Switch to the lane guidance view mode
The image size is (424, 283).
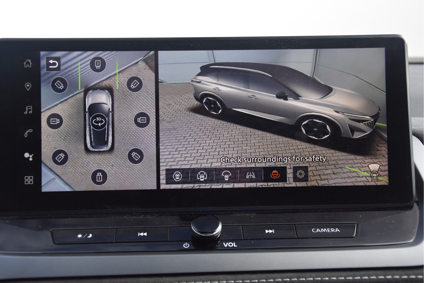(x=251, y=176)
